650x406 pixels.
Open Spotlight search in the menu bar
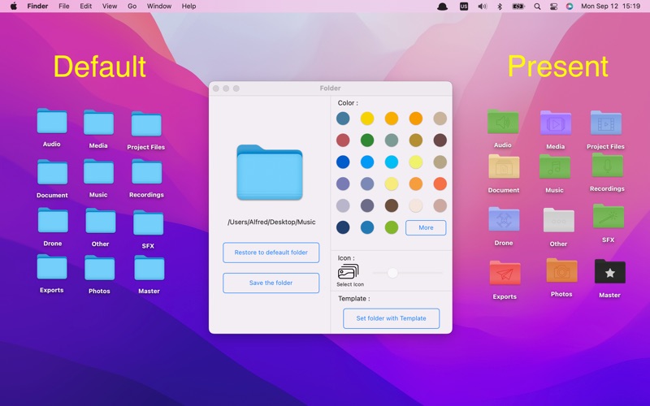537,6
